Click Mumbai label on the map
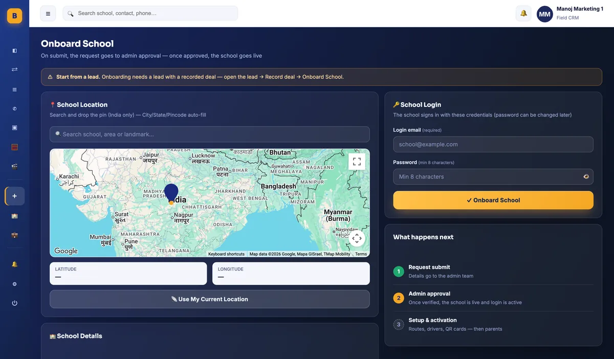 (x=100, y=239)
